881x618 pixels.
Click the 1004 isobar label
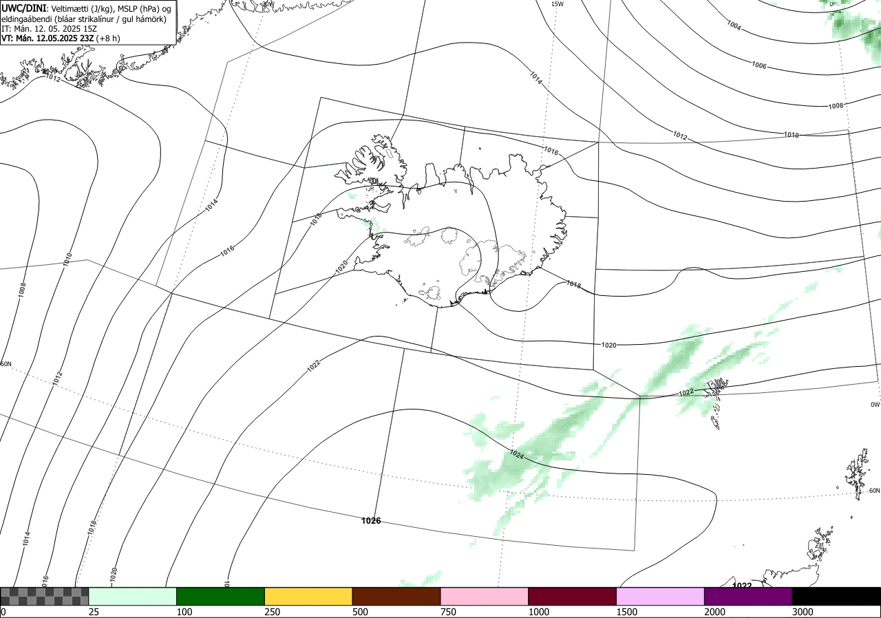tap(734, 25)
